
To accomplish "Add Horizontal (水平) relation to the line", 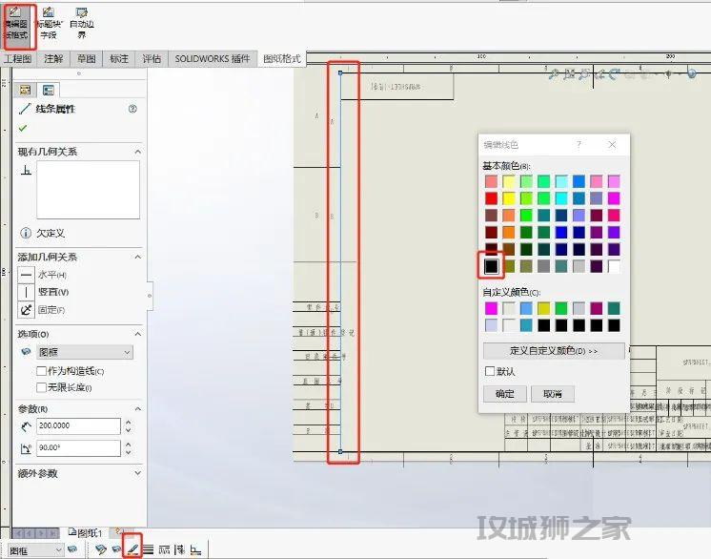I will click(27, 275).
